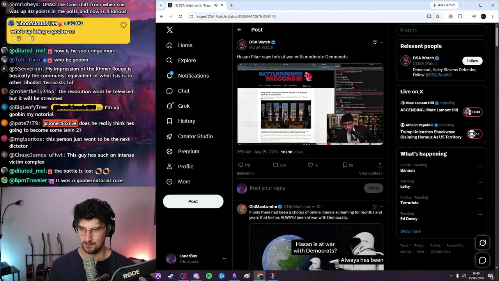Bookmark the DSA Watch post
499x281 pixels.
[x=345, y=165]
